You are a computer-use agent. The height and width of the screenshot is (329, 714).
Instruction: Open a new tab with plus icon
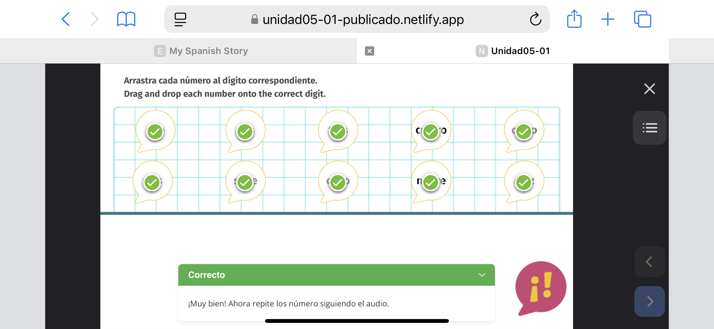coord(608,19)
